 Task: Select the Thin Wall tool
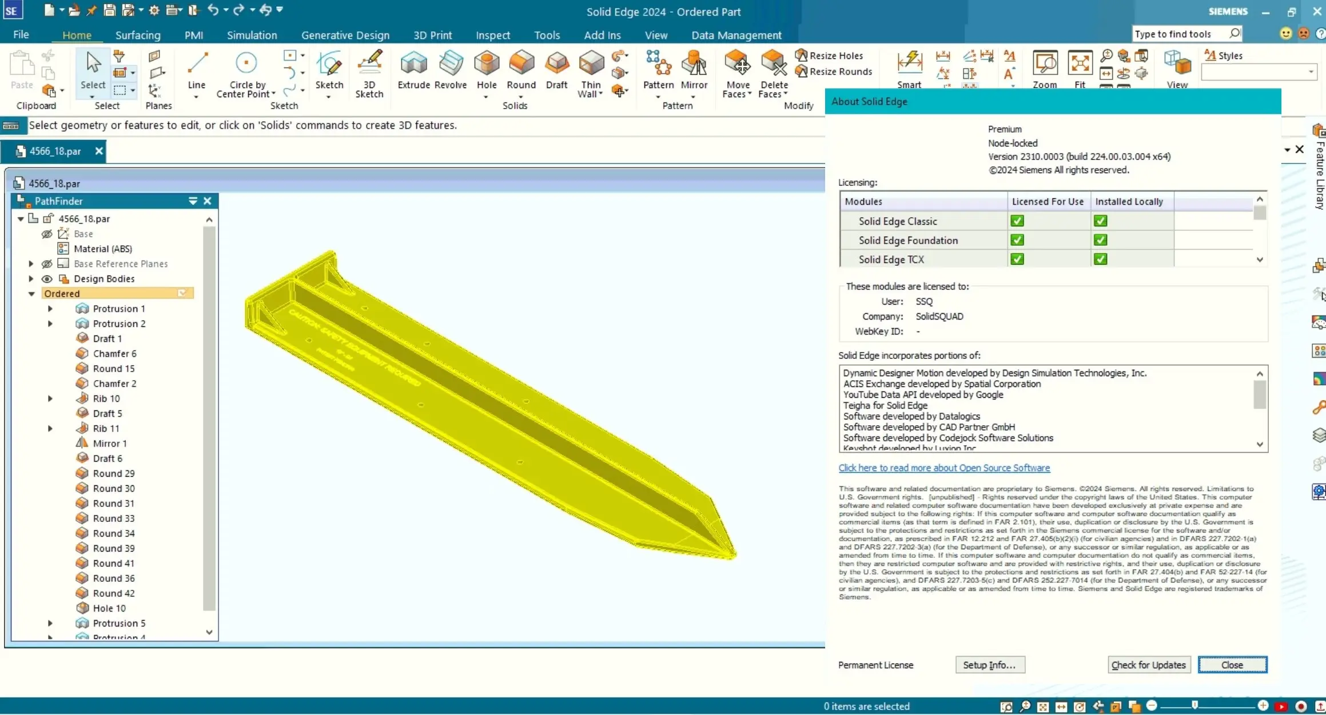pyautogui.click(x=591, y=73)
